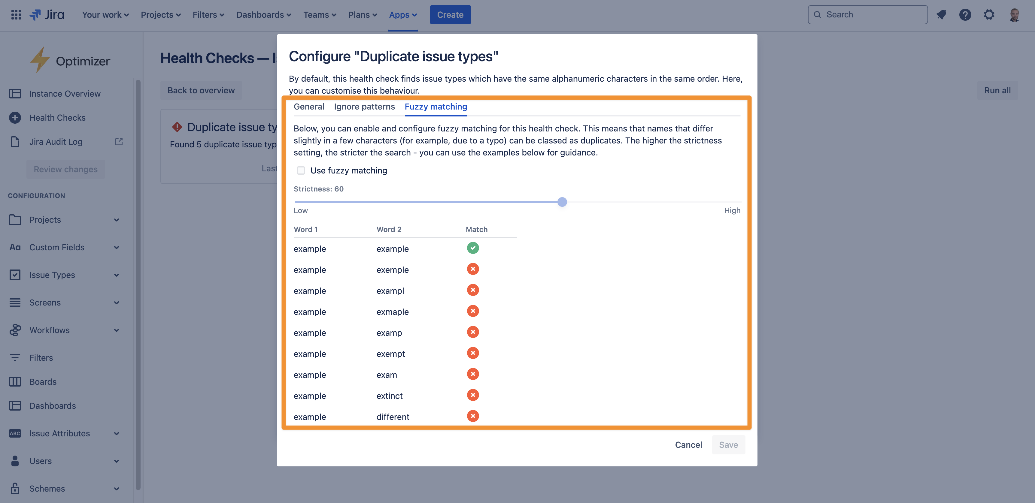Enable the Use fuzzy matching checkbox
The width and height of the screenshot is (1035, 503).
(x=301, y=170)
